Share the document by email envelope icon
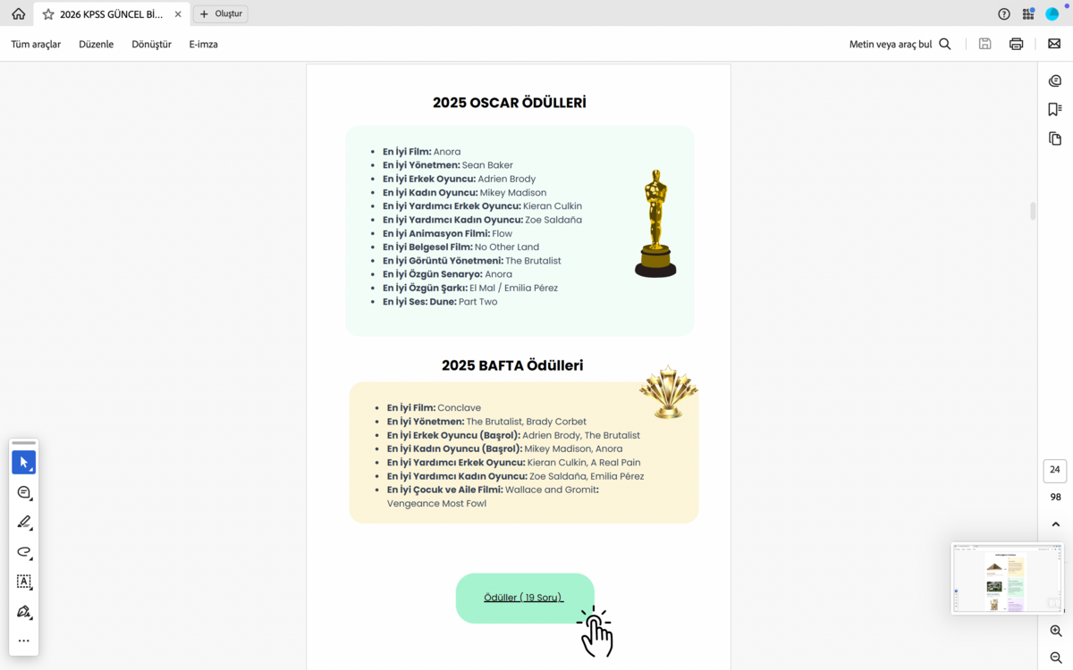Viewport: 1073px width, 670px height. coord(1054,44)
